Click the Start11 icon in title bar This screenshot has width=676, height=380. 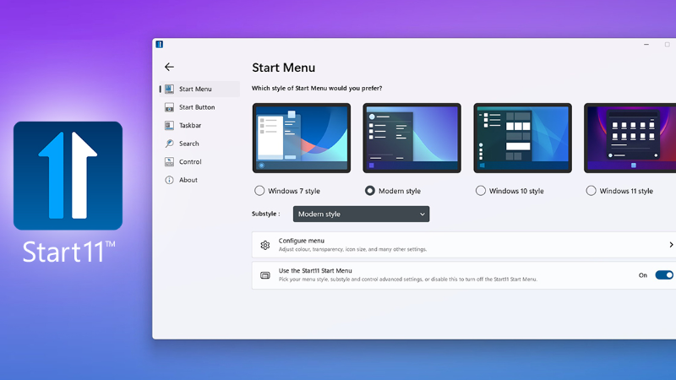pos(159,45)
